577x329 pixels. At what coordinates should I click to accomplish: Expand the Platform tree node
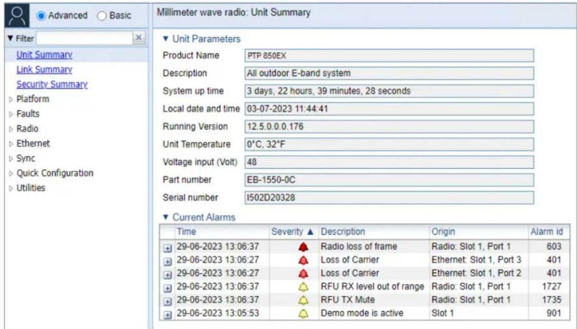(x=11, y=100)
